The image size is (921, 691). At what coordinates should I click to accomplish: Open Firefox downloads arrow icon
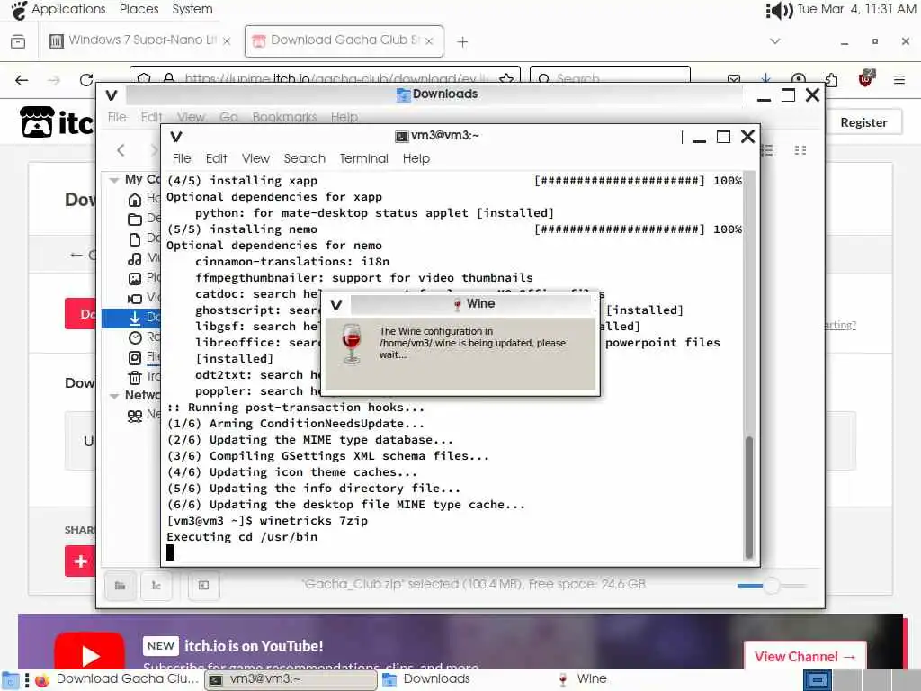coord(765,79)
